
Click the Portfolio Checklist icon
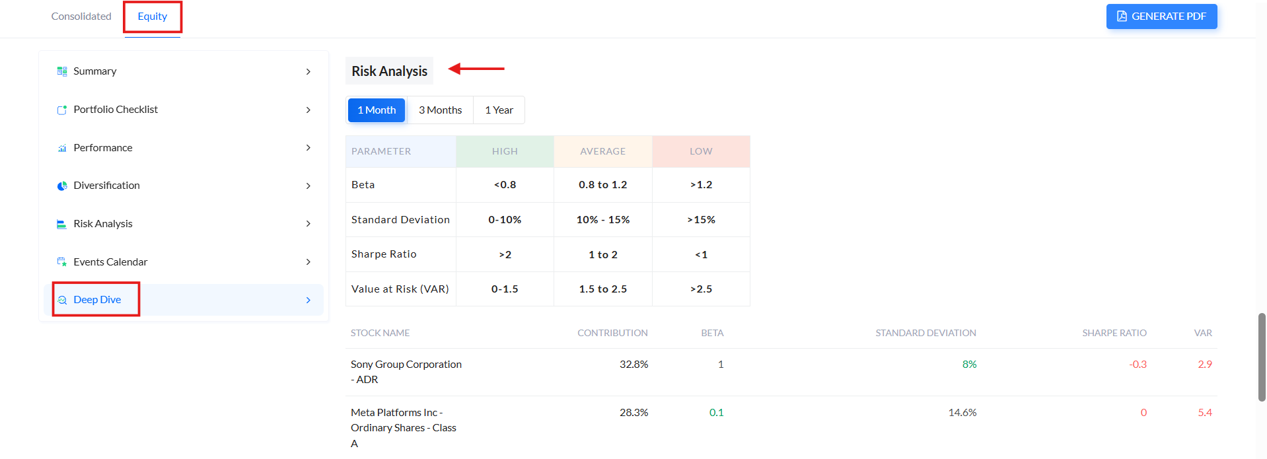[62, 110]
